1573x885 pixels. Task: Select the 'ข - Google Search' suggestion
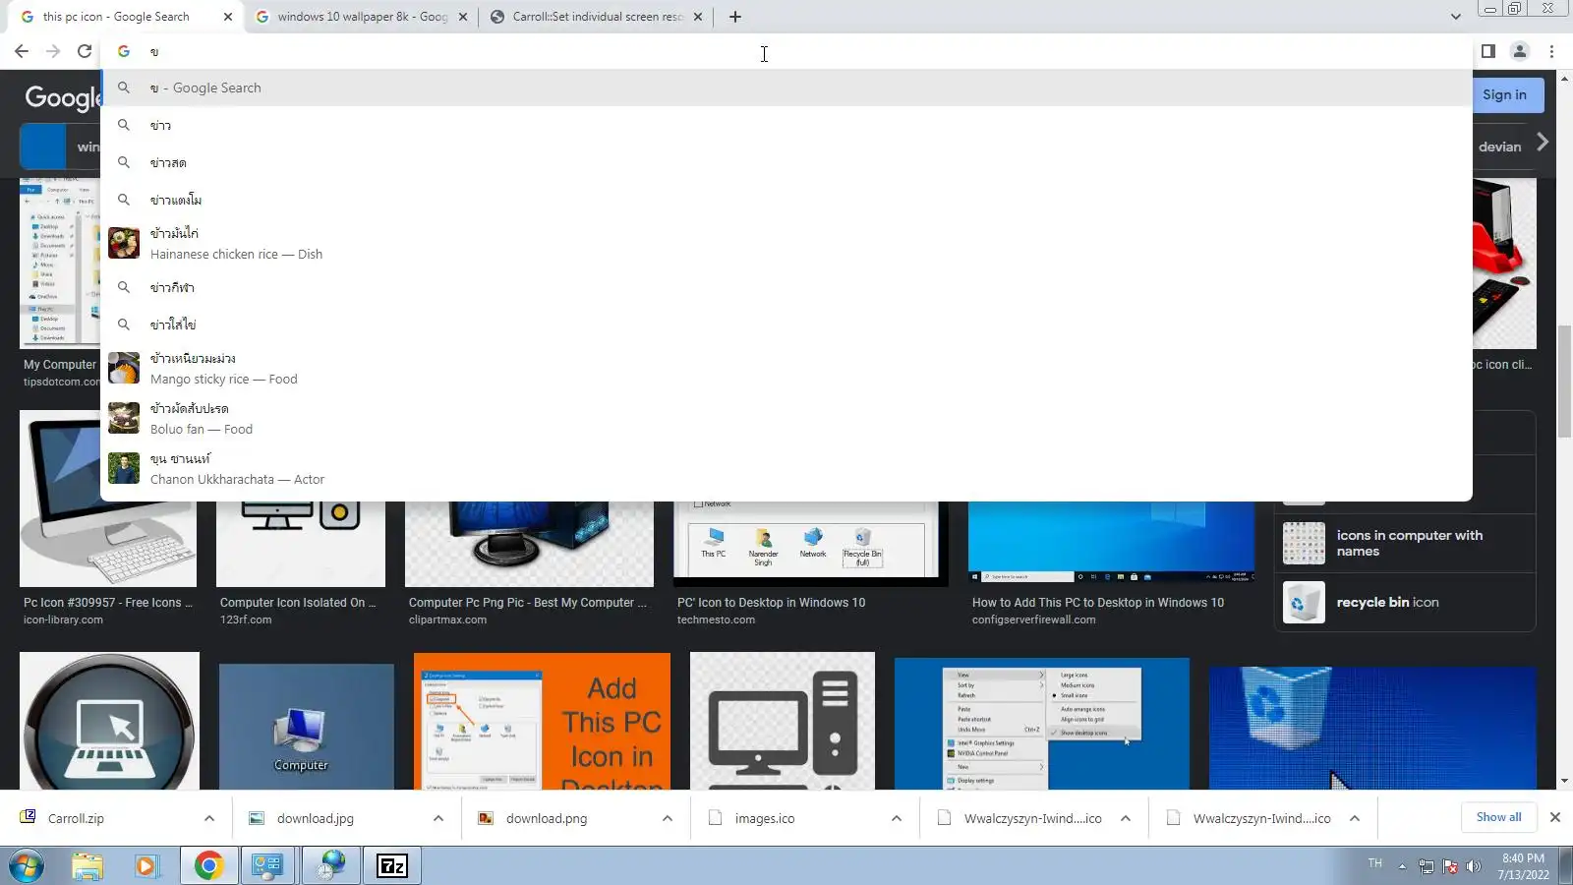[786, 88]
